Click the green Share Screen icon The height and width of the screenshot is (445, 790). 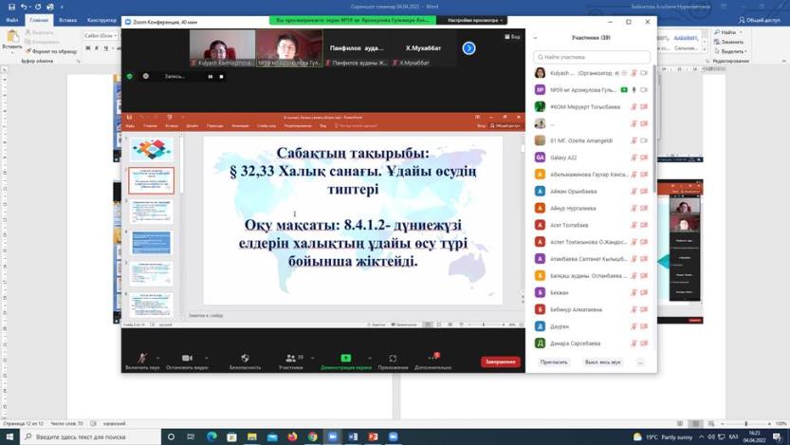346,359
